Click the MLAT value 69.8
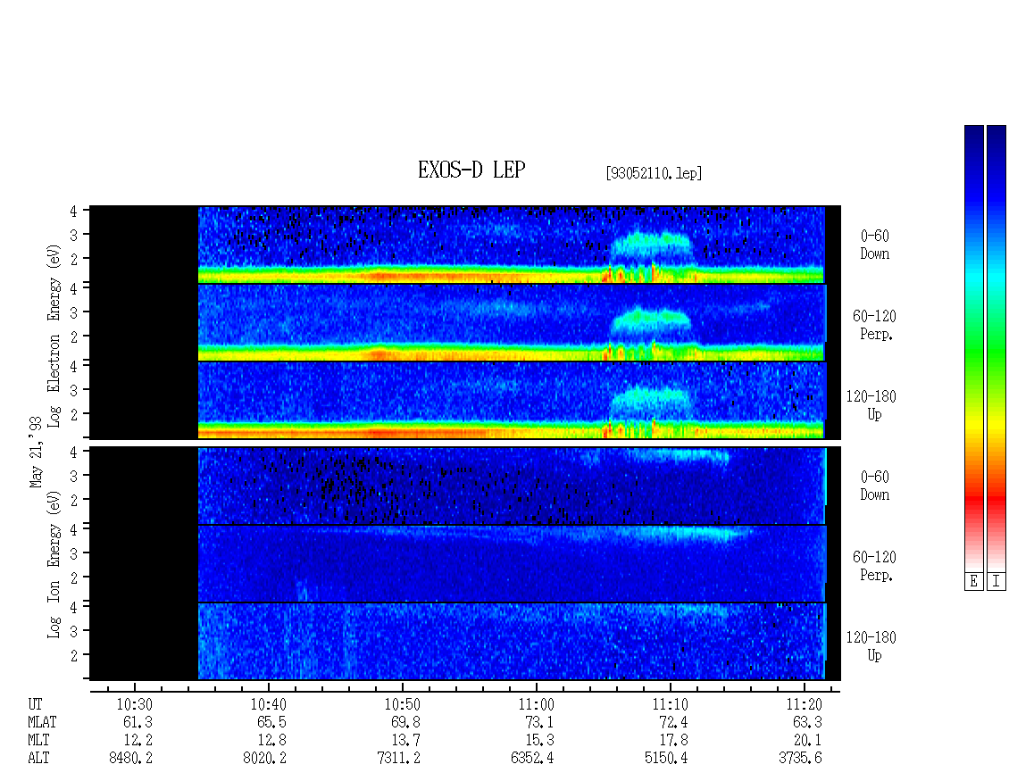Viewport: 1009px width, 781px height. click(405, 722)
